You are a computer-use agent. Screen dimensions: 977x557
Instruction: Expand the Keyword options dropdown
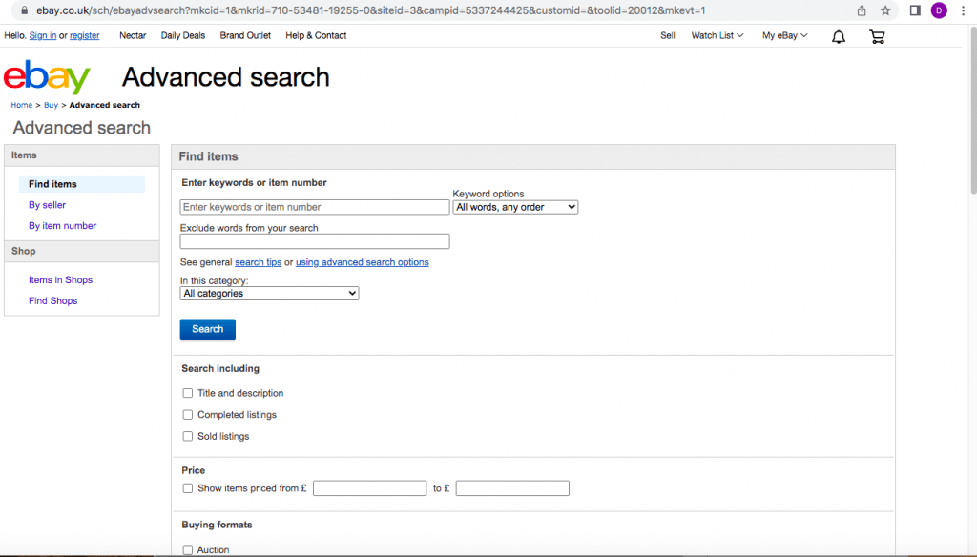[x=515, y=207]
